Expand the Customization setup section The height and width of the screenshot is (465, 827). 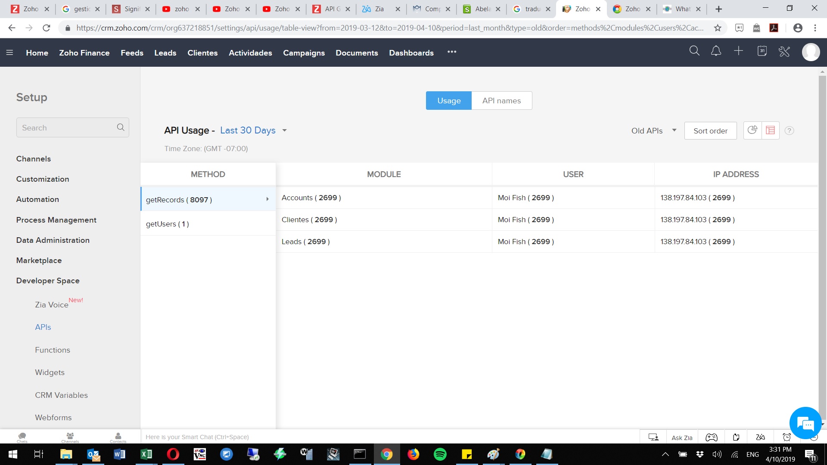43,179
